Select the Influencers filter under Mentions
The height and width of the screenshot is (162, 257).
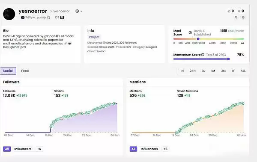[149, 149]
